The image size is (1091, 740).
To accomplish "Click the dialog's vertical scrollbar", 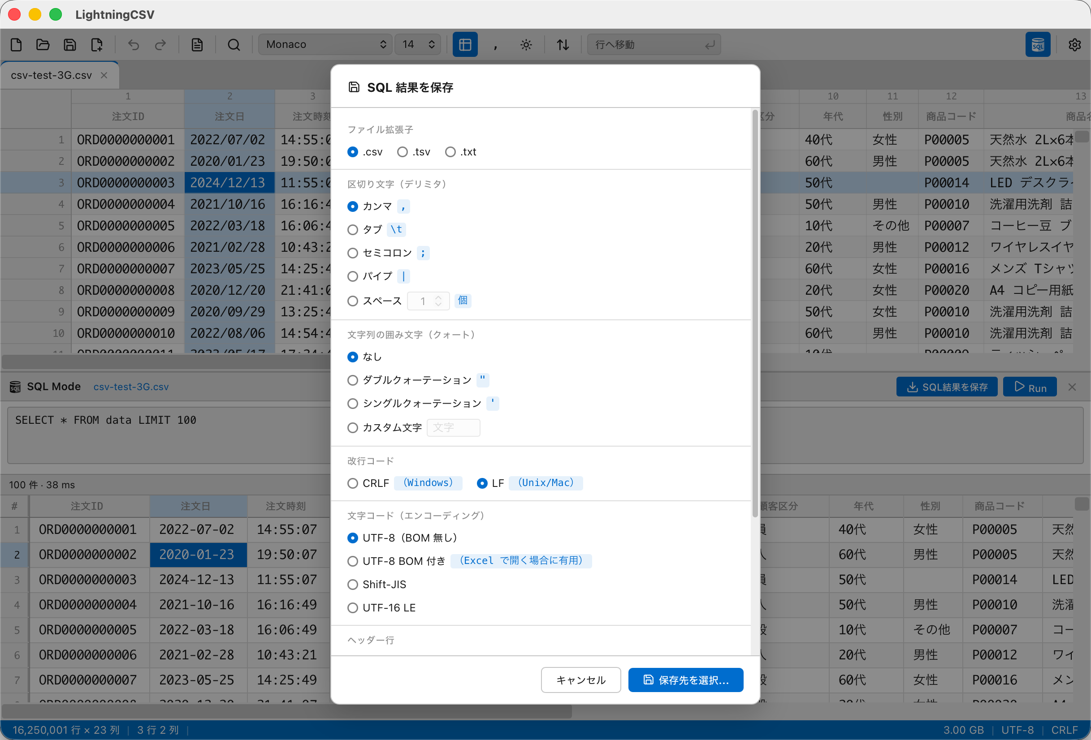I will point(755,314).
